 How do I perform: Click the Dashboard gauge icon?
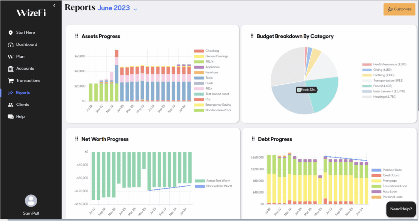click(x=11, y=45)
